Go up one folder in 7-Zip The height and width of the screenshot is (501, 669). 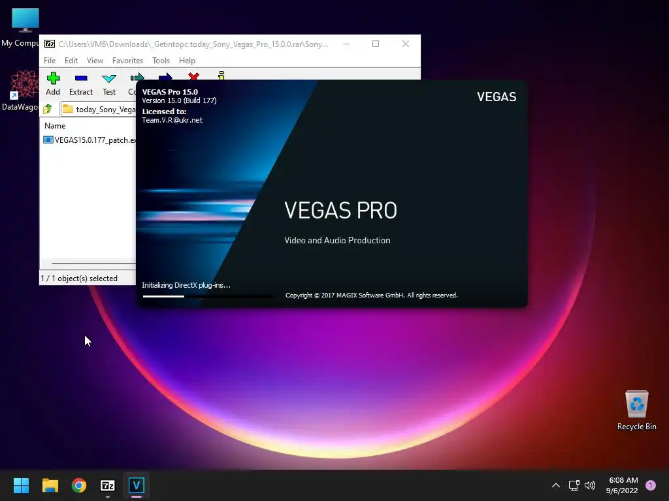click(48, 109)
